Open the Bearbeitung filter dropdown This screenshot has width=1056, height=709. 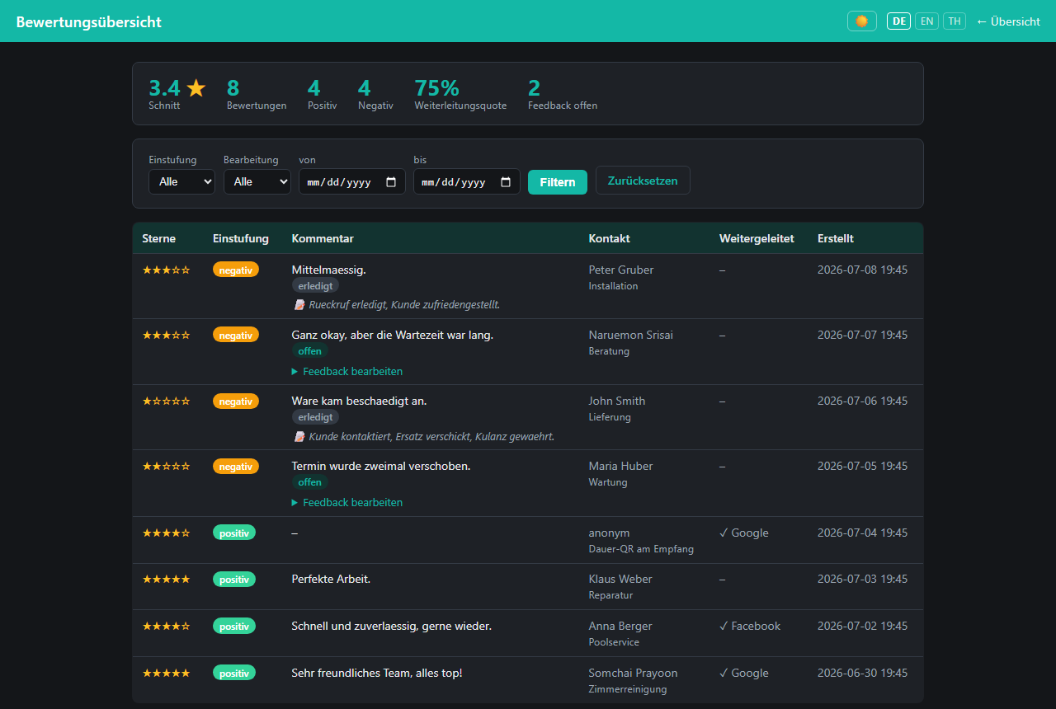tap(257, 181)
